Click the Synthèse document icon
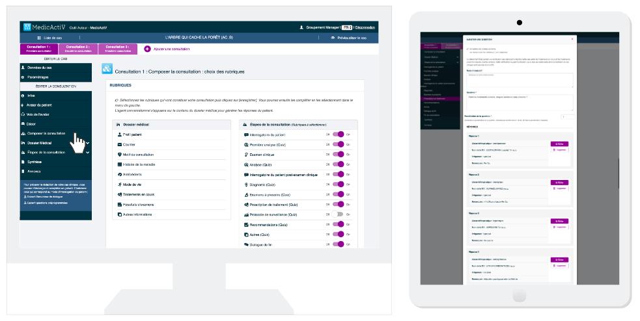This screenshot has width=640, height=321. (23, 162)
